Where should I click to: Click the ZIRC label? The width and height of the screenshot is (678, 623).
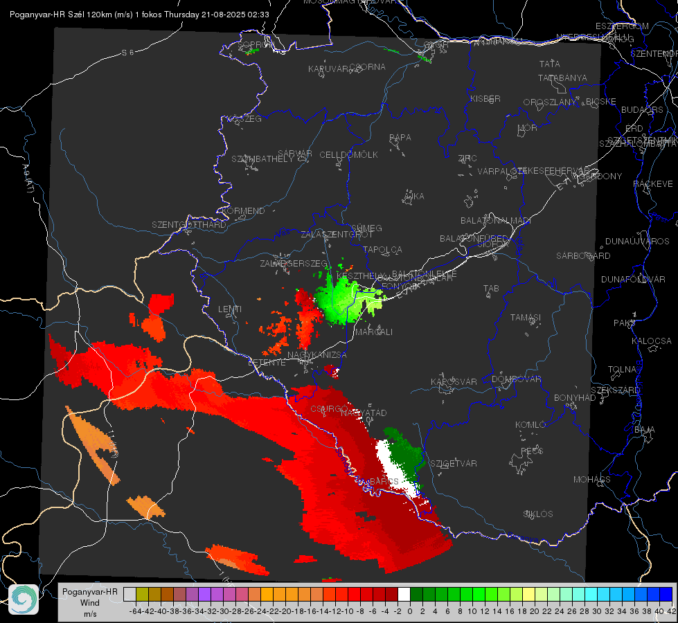(467, 159)
